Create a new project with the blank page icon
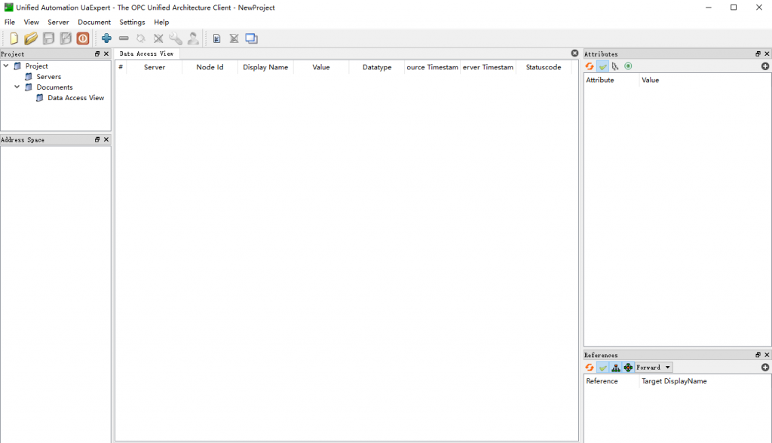The width and height of the screenshot is (772, 443). click(x=14, y=38)
